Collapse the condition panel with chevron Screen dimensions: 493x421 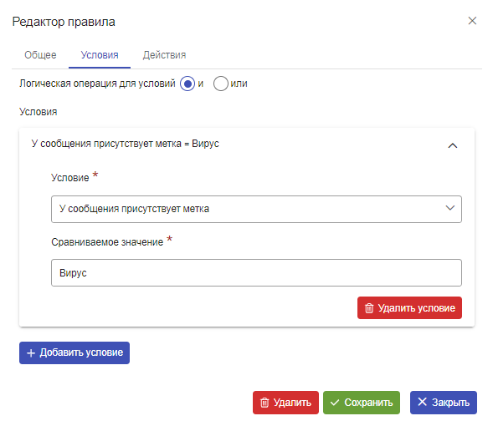(453, 145)
